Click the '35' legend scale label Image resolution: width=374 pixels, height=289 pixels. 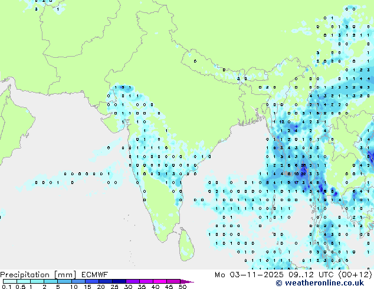click(x=142, y=287)
